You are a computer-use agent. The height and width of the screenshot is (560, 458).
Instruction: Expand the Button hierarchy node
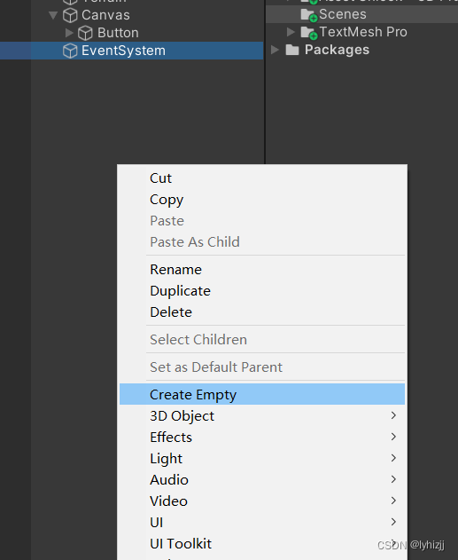pyautogui.click(x=69, y=33)
